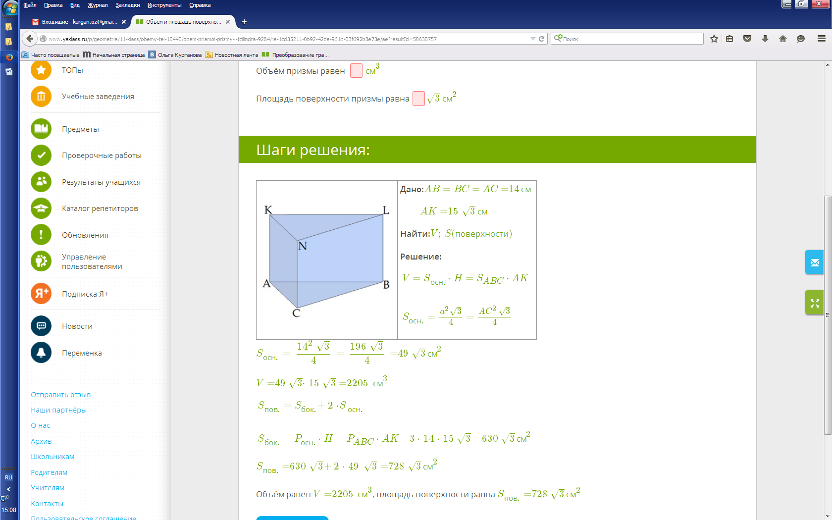832x520 pixels.
Task: Click the Школьникам link
Action: (x=52, y=457)
